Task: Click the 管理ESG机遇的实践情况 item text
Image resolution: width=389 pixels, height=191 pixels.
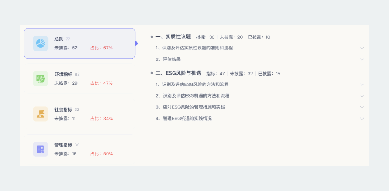Action: (184, 119)
